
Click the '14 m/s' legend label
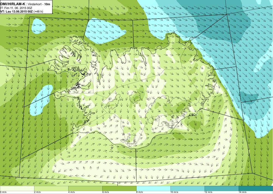[243, 192]
